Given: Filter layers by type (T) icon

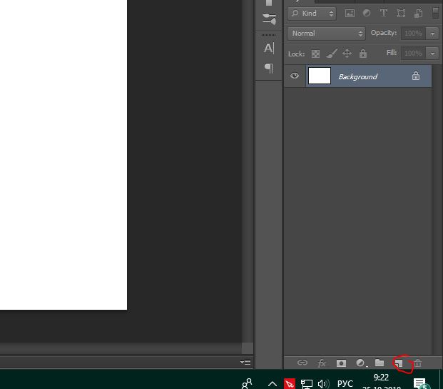Looking at the screenshot, I should click(x=383, y=13).
